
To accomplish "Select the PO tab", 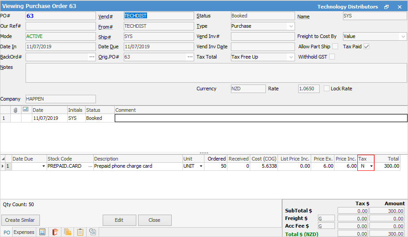I will pos(6,232).
